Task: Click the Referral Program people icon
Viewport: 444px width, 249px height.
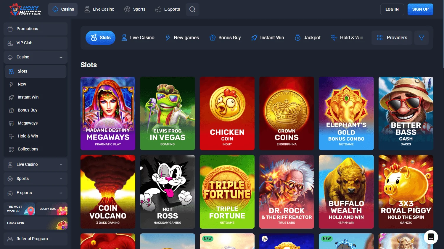Action: coord(10,239)
